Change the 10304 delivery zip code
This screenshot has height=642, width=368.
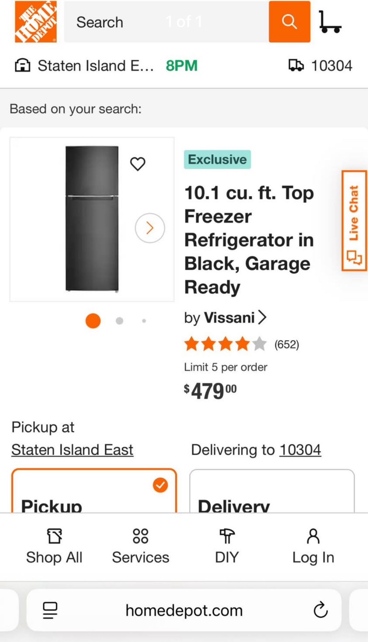tap(300, 449)
